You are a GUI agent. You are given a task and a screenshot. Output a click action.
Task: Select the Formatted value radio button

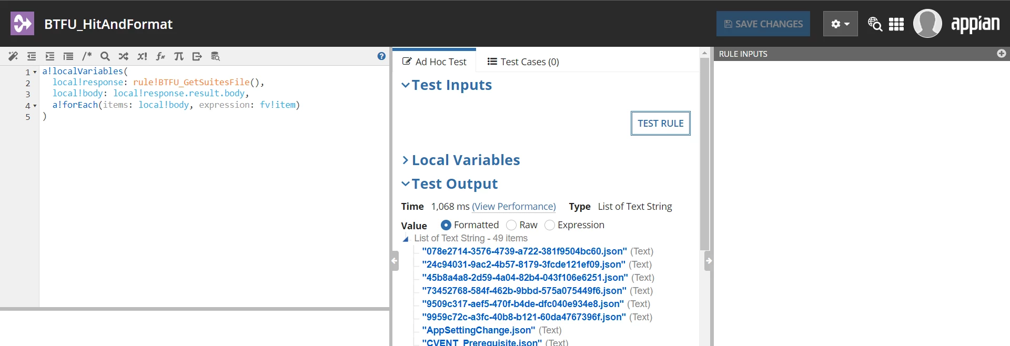446,225
